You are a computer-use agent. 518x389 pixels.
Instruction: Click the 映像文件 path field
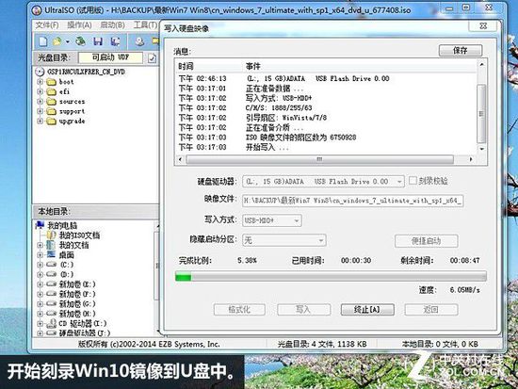(x=352, y=201)
